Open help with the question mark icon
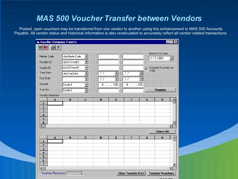Screen dimensions: 238x179 point(59,48)
